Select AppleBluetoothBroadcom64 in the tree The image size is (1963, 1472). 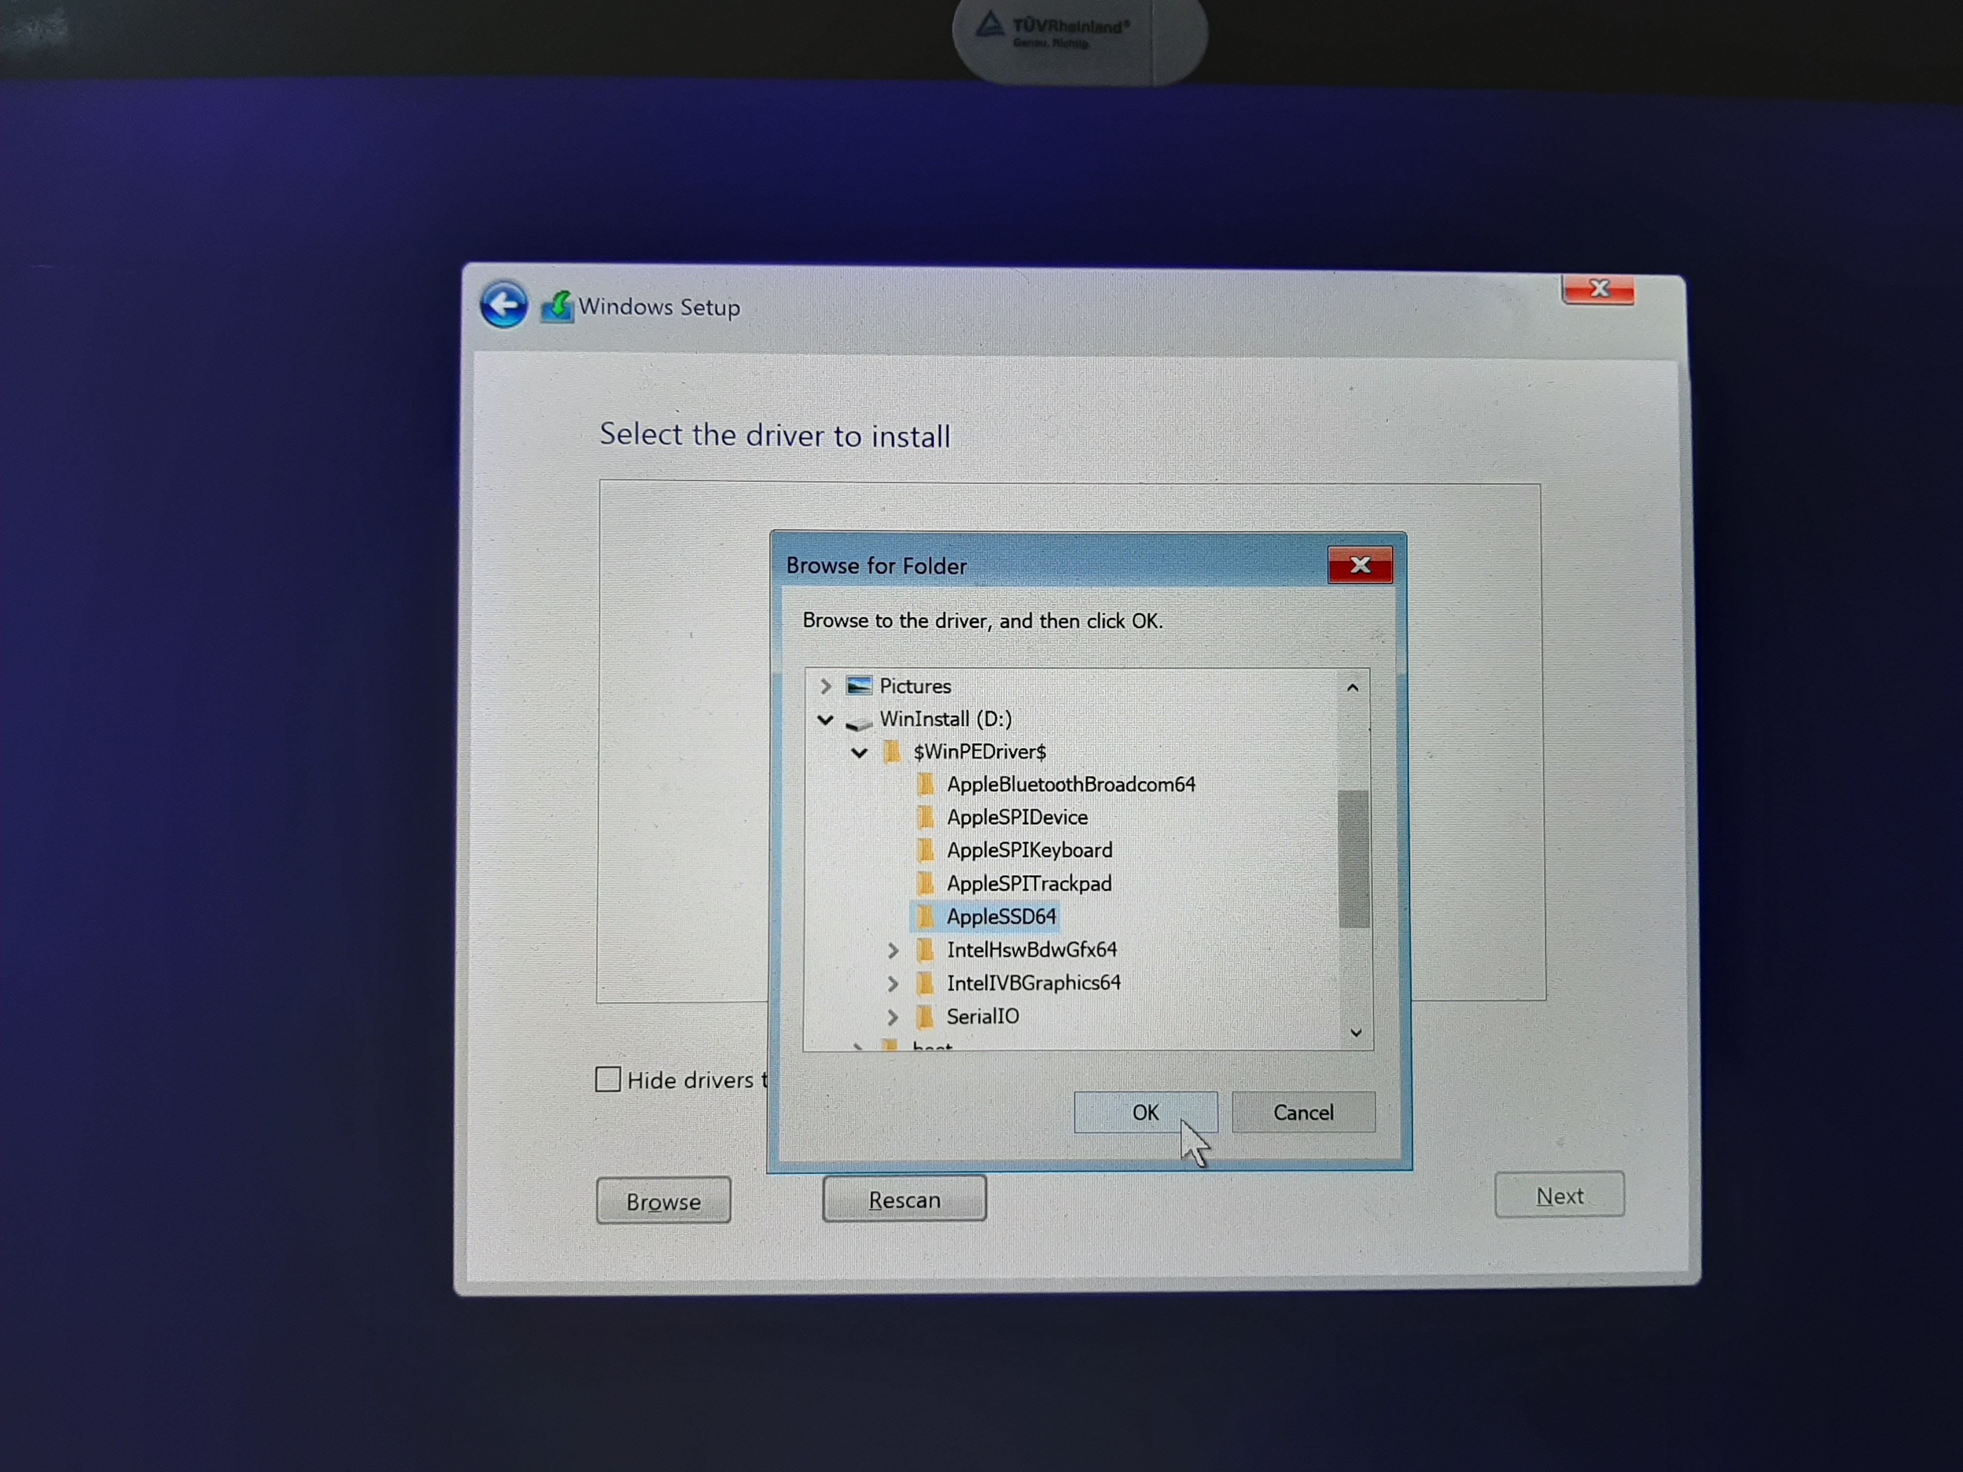tap(1070, 784)
